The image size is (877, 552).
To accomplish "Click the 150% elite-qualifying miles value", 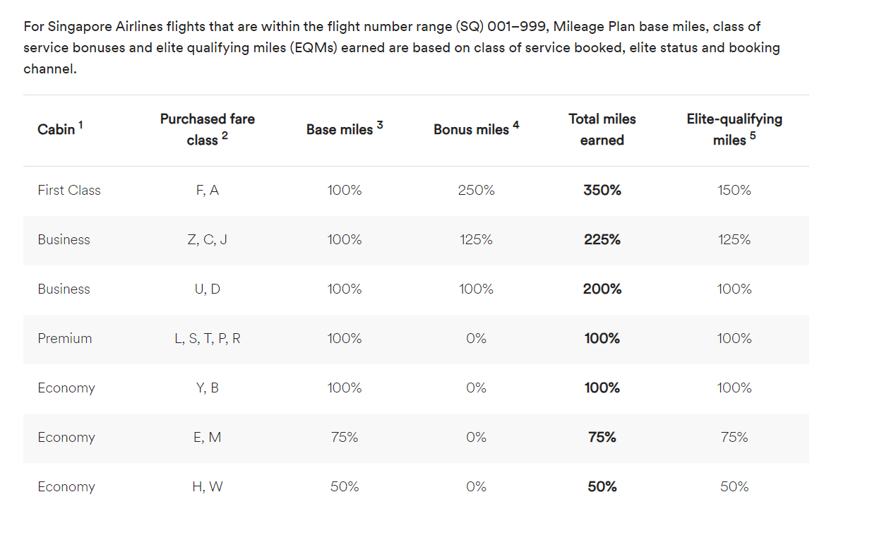I will (734, 191).
